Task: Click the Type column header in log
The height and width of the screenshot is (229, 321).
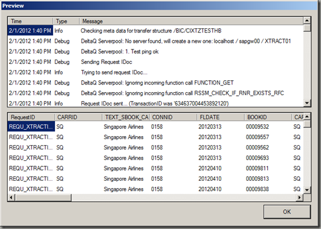Action: pyautogui.click(x=66, y=21)
